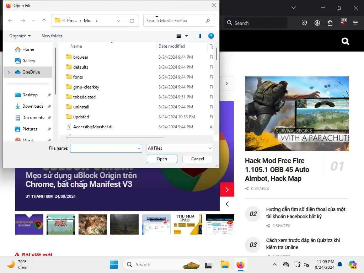
Task: Open Firefox hamburger application menu
Action: pyautogui.click(x=355, y=23)
